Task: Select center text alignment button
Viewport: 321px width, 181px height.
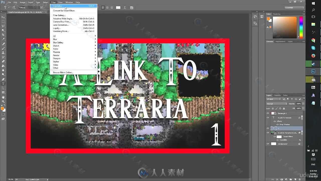Action: pos(107,8)
